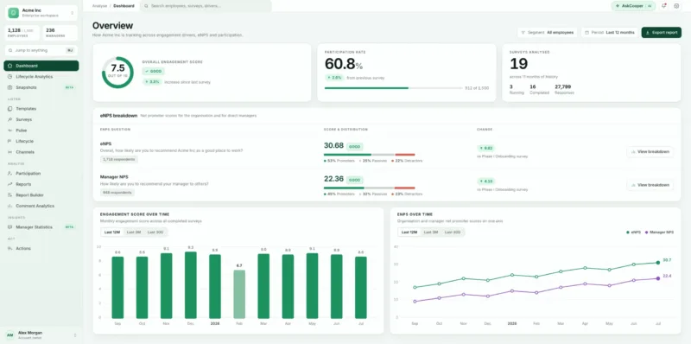Click the AM avatar for Alex Morgan
The image size is (691, 344).
[x=10, y=335]
